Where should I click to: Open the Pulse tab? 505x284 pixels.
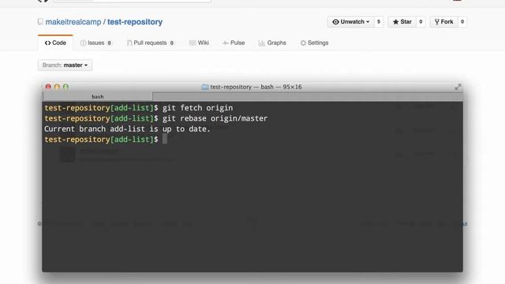pos(234,43)
